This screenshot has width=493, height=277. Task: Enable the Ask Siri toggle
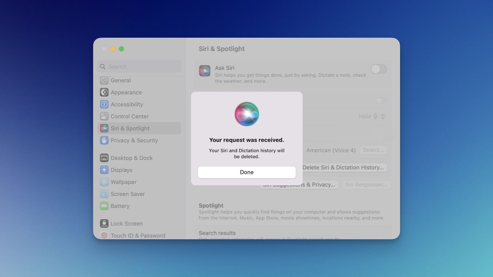[x=379, y=69]
